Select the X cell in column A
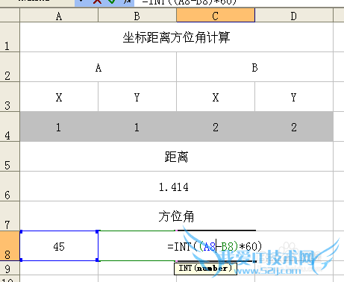 59,97
